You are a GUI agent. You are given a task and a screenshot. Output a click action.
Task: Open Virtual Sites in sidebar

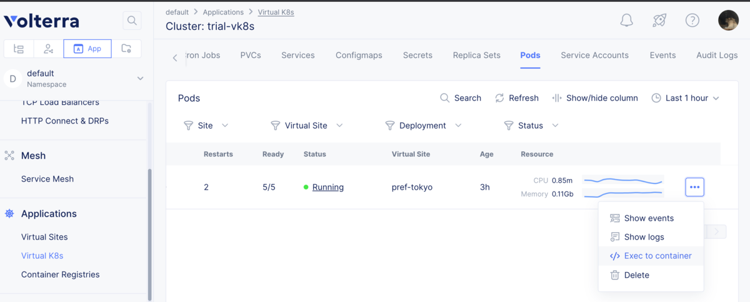coord(44,236)
